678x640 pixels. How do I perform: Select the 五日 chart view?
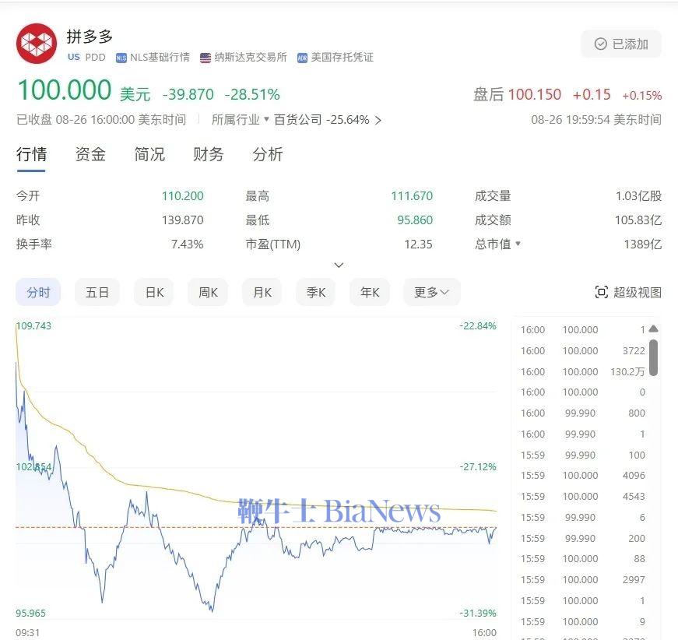point(97,292)
